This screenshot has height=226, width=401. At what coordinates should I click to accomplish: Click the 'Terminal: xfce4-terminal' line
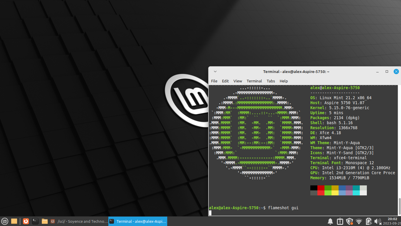click(x=339, y=158)
